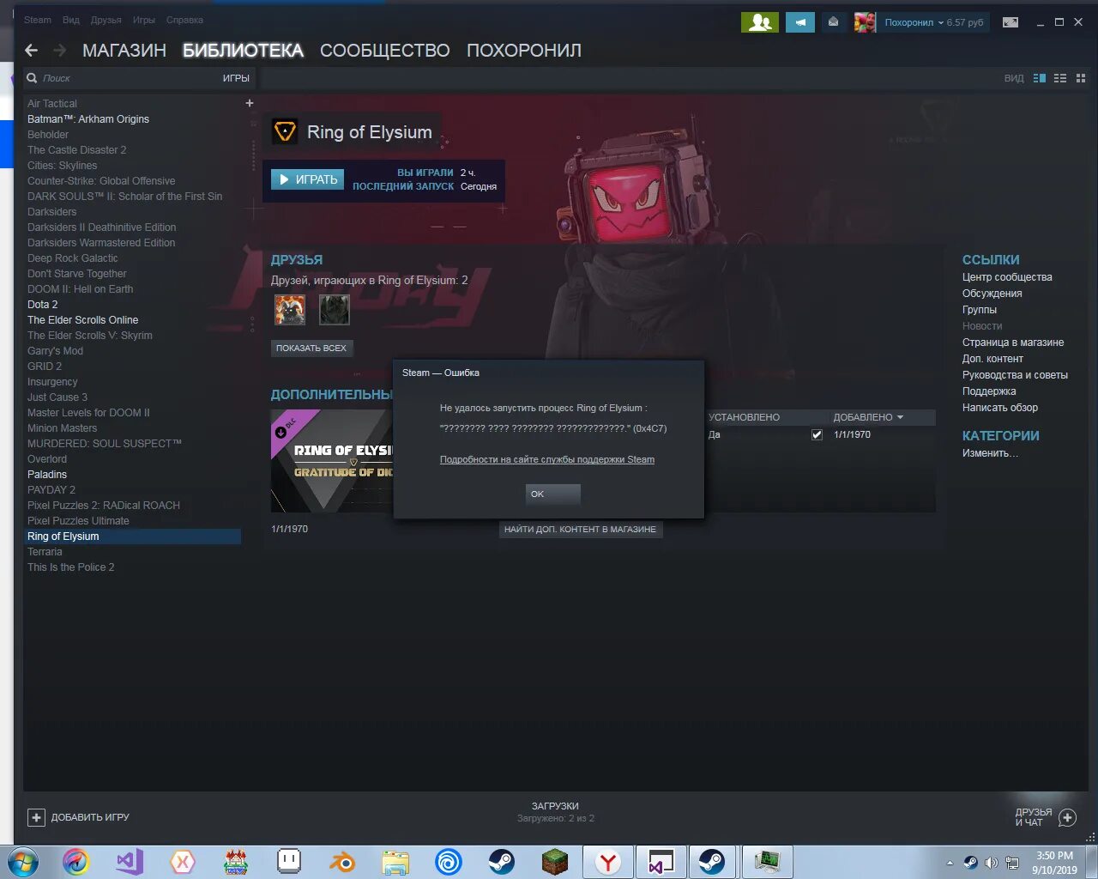Go forward with the right arrow
This screenshot has height=879, width=1098.
(x=59, y=51)
